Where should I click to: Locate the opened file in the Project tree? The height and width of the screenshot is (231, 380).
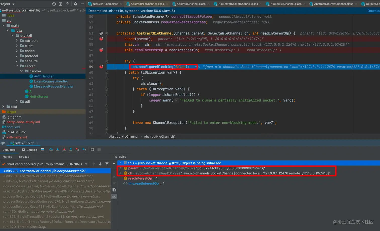point(54,4)
